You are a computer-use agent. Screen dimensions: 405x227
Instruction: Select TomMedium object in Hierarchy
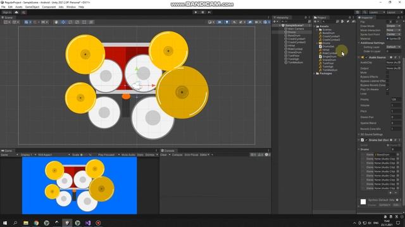(296, 62)
